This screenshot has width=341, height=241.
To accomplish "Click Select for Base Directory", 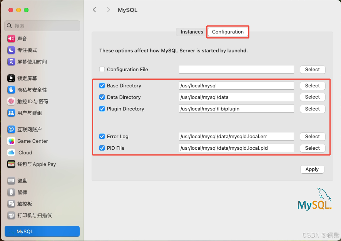I will click(313, 86).
